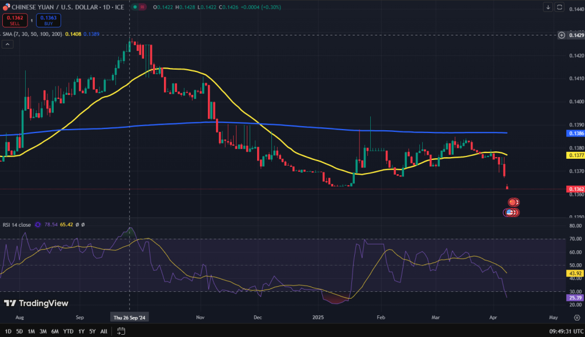Click the pink approximate-data indicator icon
Screen dimensions: 585x337
142,7
